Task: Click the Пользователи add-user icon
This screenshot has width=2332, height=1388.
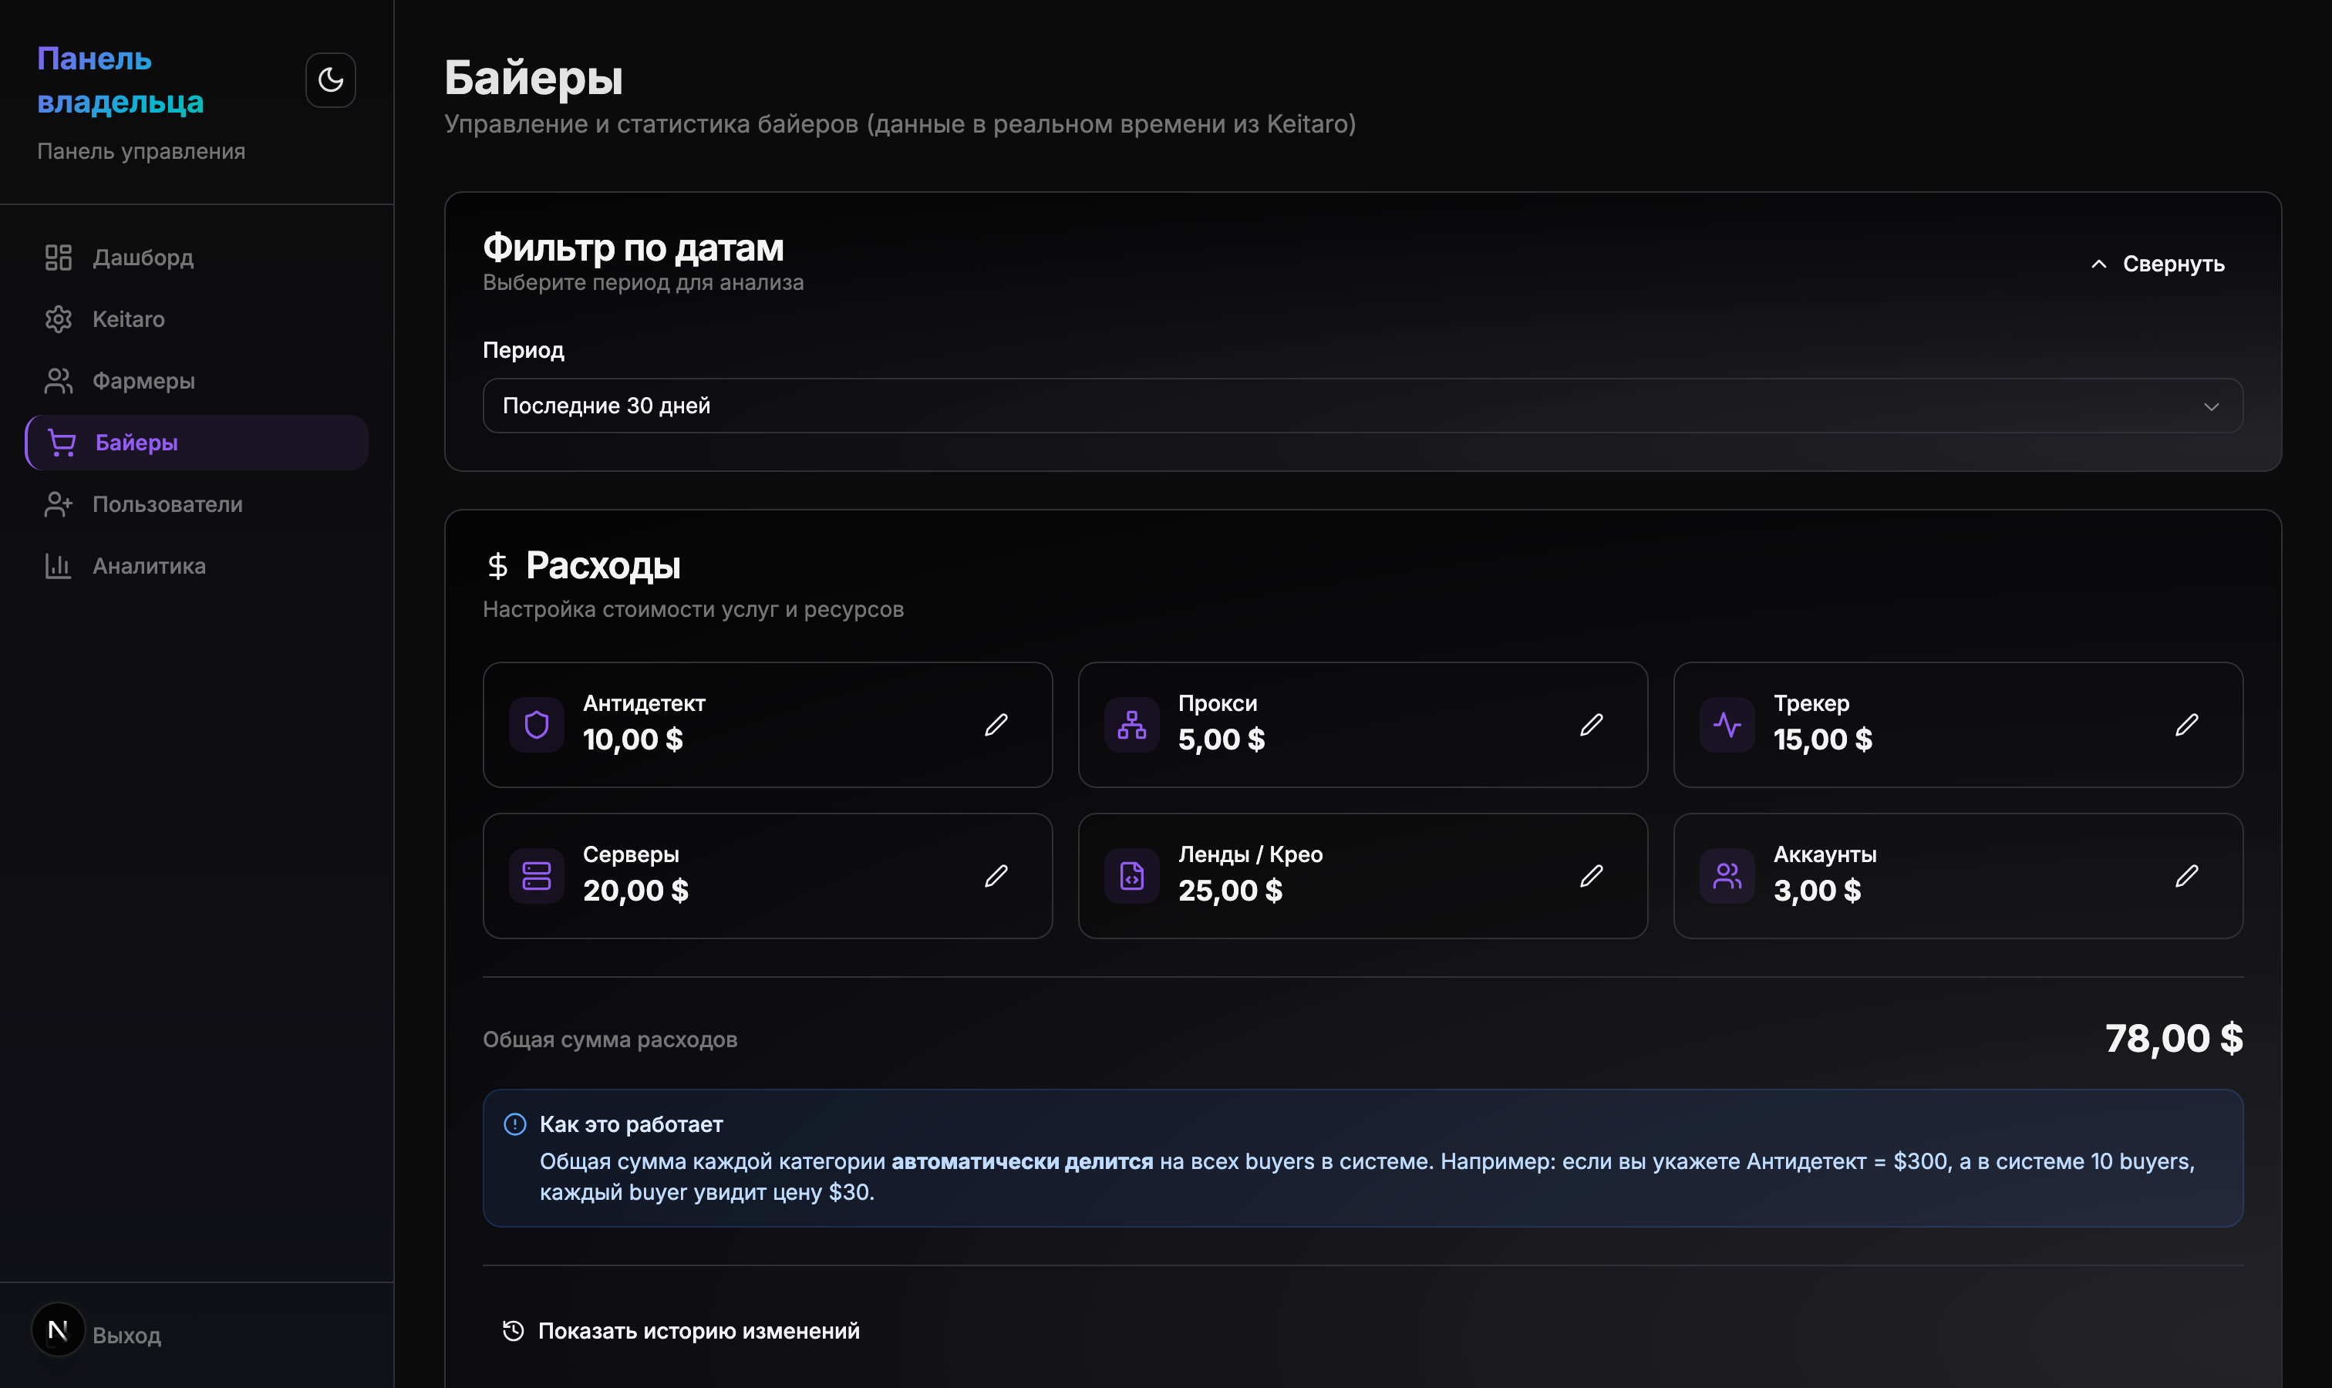Action: [58, 504]
